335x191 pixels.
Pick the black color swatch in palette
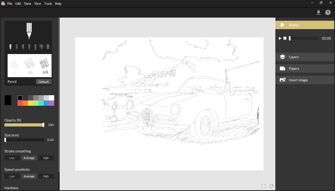click(x=20, y=98)
